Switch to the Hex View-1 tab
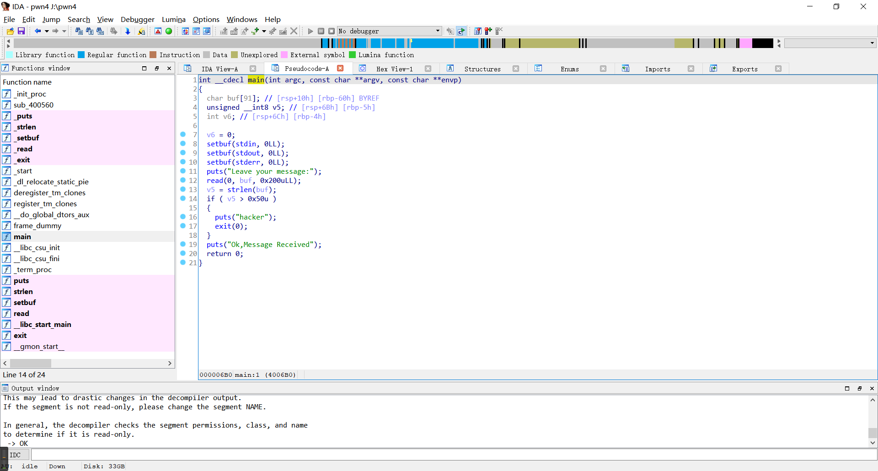The height and width of the screenshot is (471, 878). [394, 69]
